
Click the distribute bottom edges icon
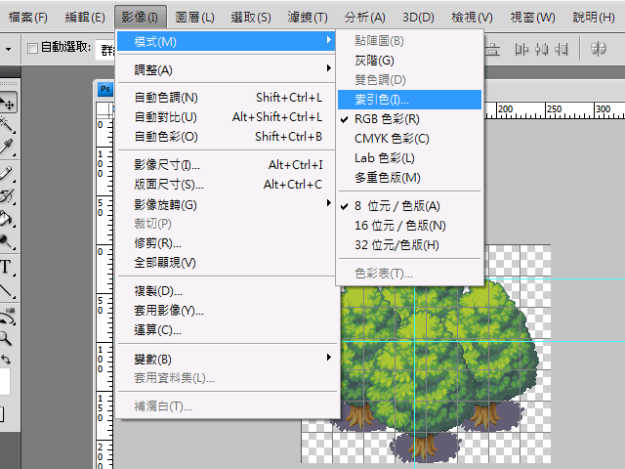click(x=493, y=50)
